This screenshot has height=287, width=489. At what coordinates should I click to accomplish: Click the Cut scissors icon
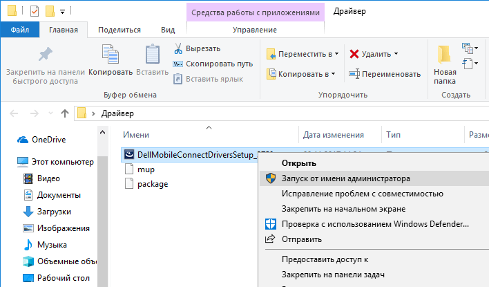[178, 48]
